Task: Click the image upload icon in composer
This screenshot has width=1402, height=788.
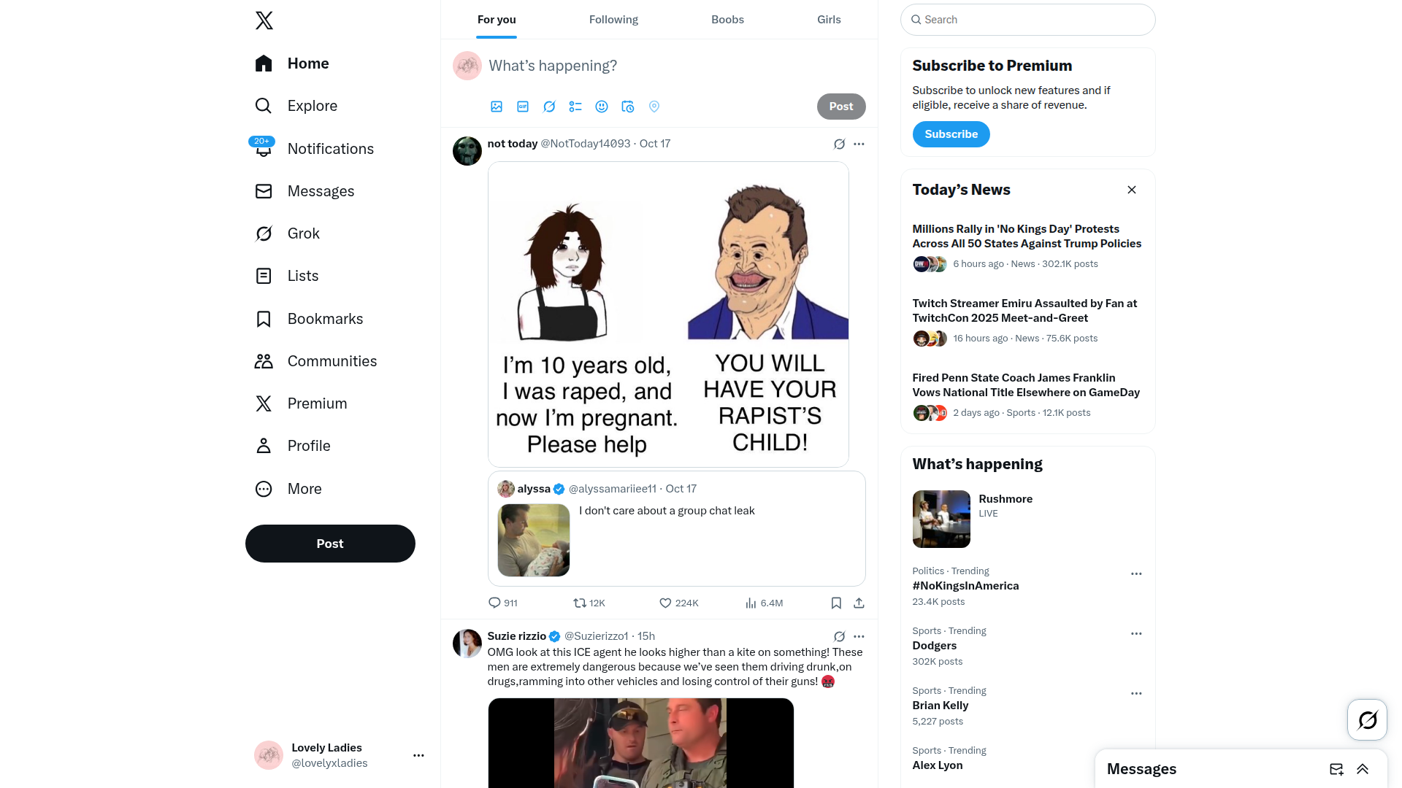Action: pyautogui.click(x=497, y=107)
